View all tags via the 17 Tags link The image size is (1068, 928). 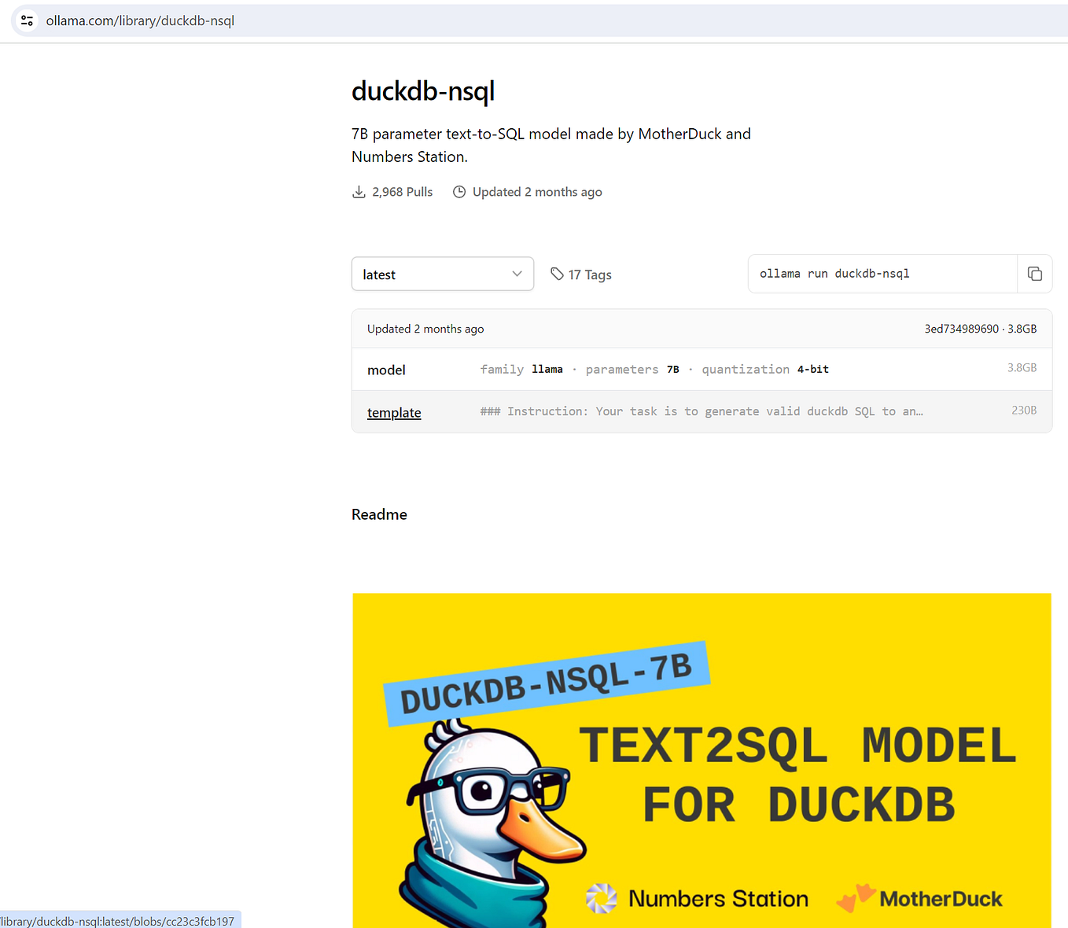click(590, 274)
